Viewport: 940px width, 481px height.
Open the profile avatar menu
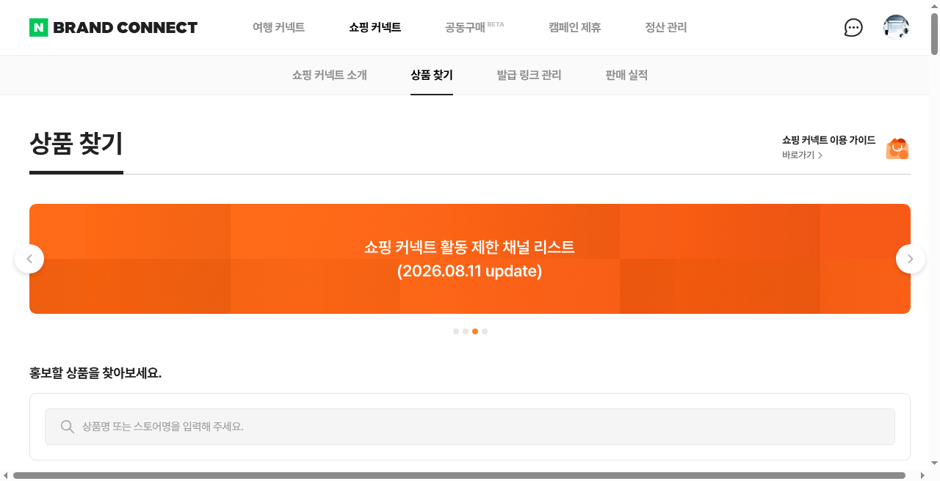click(896, 28)
